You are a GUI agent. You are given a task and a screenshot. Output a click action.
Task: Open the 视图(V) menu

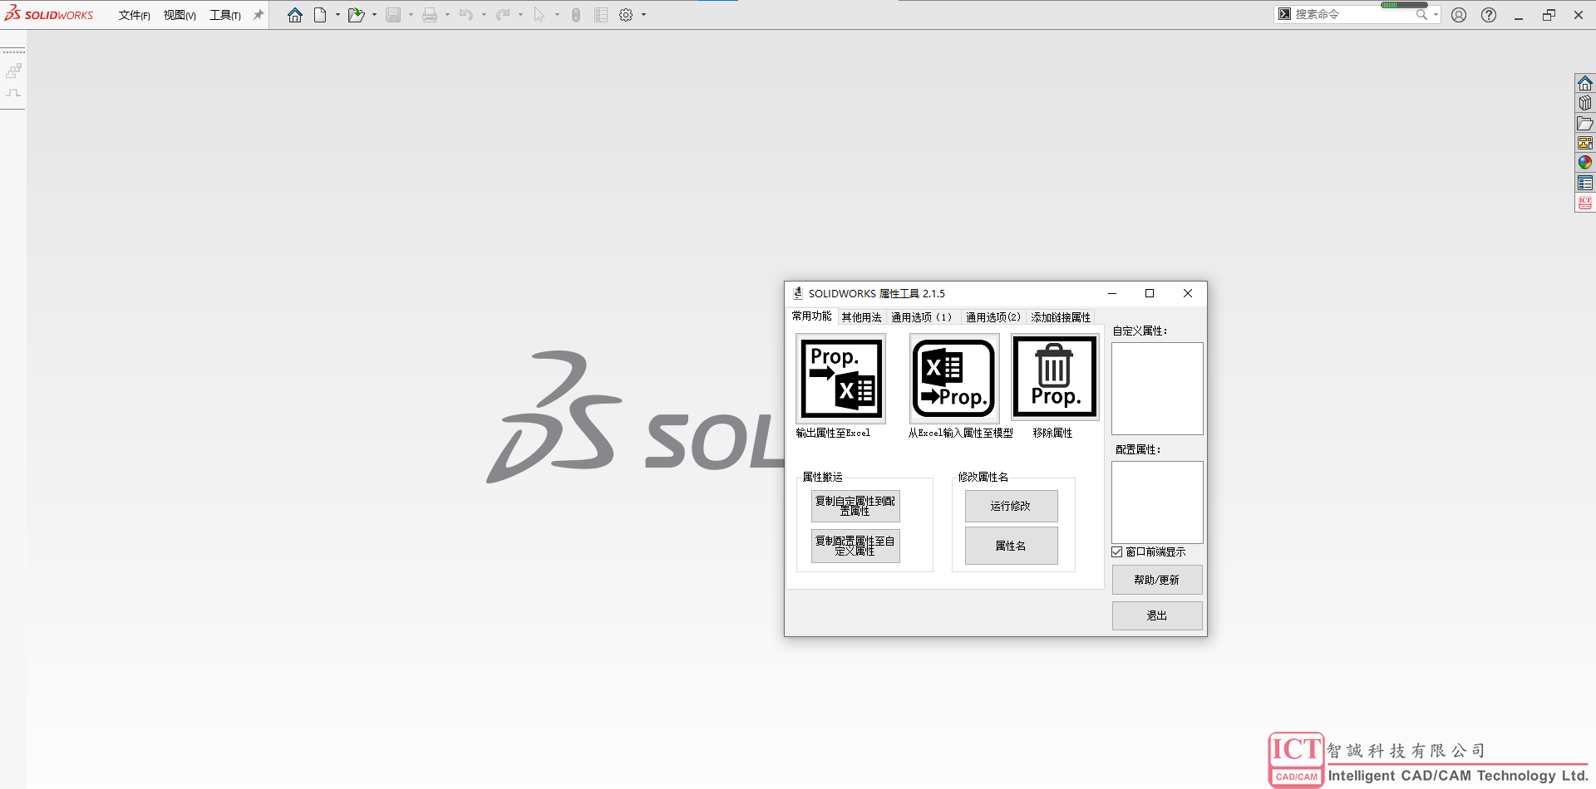[x=180, y=15]
